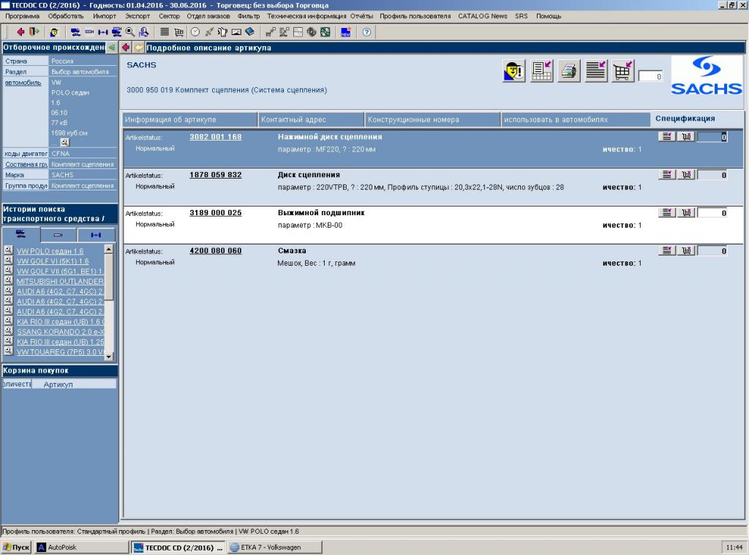Screen dimensions: 749x555
Task: Click the help question mark icon
Action: coord(366,32)
